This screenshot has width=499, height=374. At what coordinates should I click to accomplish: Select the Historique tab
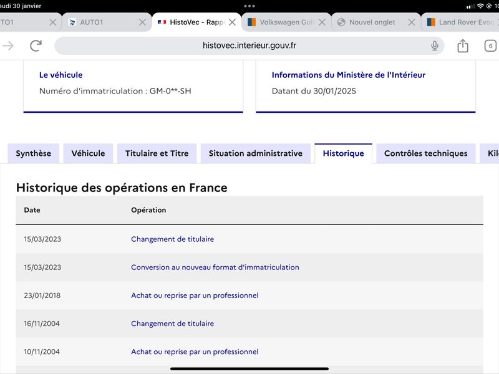(x=344, y=153)
